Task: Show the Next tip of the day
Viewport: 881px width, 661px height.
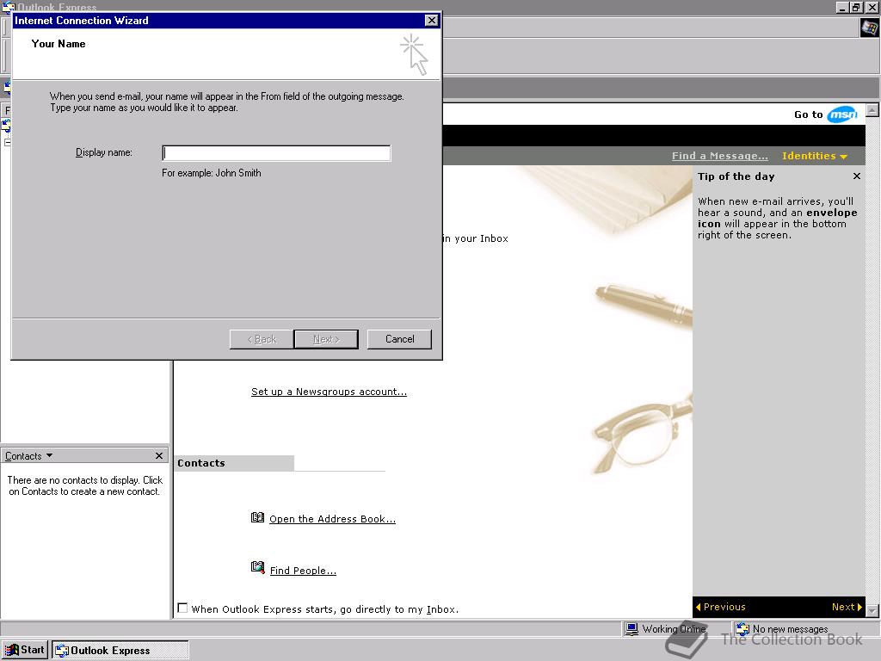Action: (x=847, y=607)
